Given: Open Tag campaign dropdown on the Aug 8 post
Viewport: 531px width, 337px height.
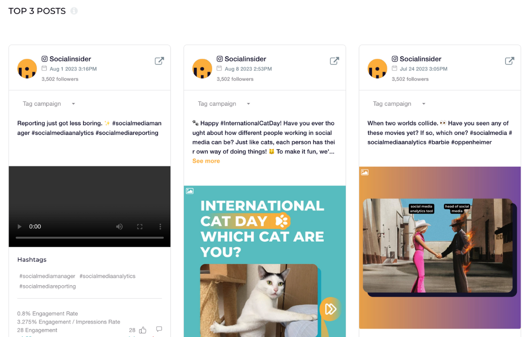Looking at the screenshot, I should point(224,104).
